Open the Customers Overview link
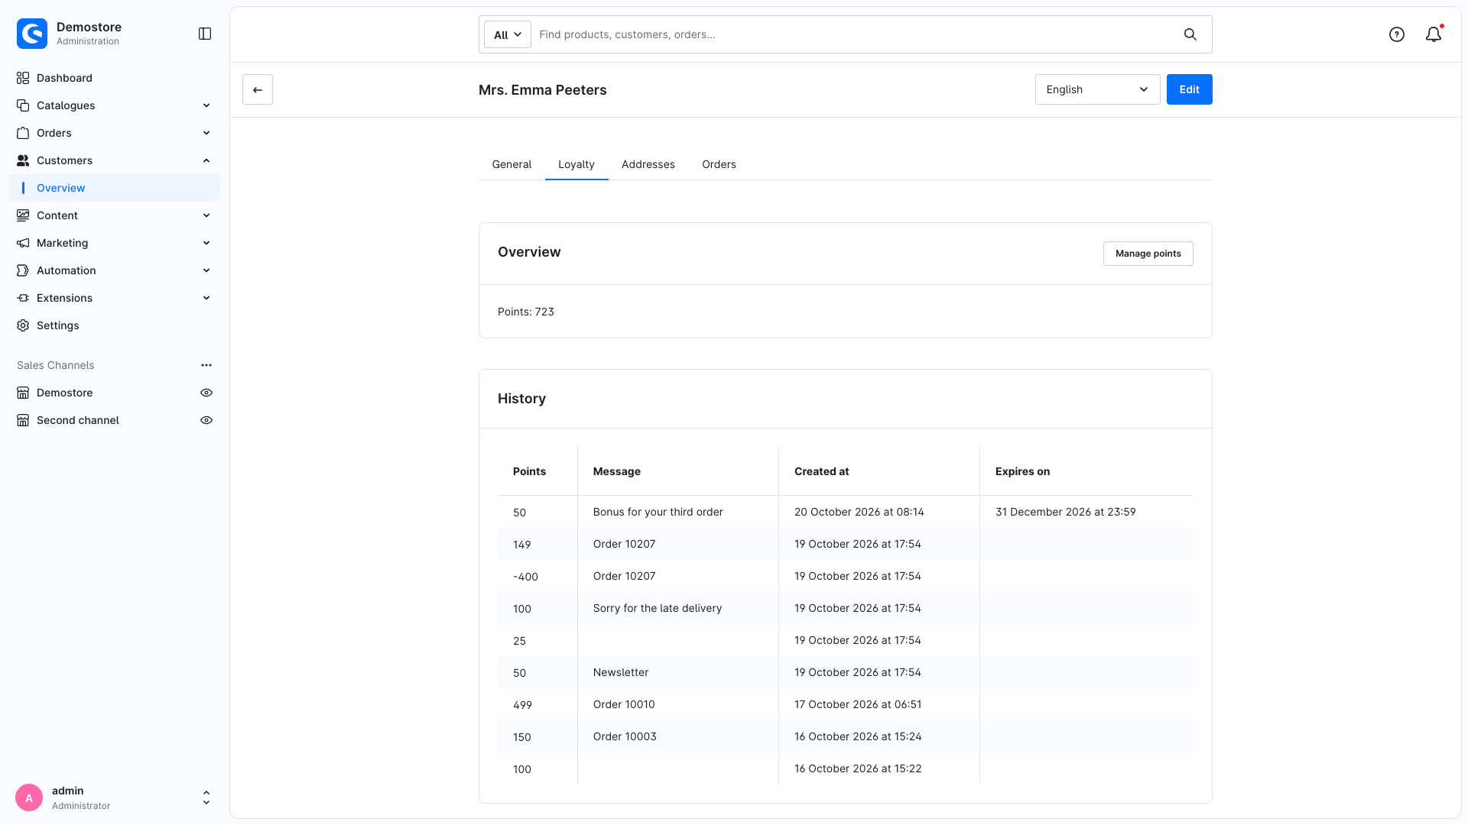Screen dimensions: 1468x825 (x=115, y=188)
